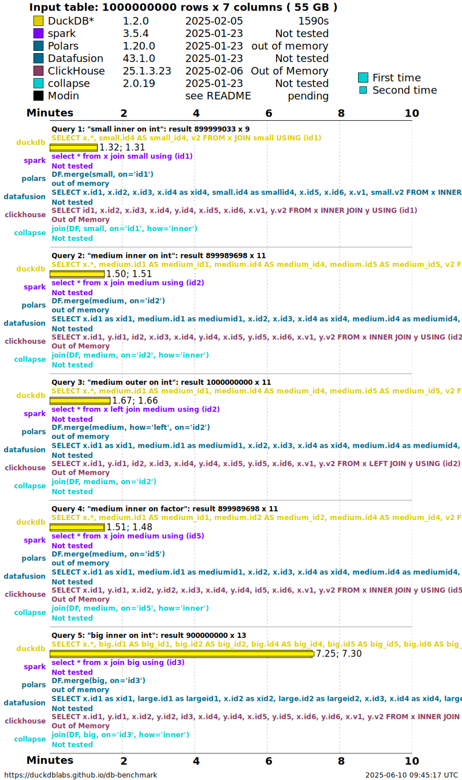Click "select * from x join medium using (id2)"
The height and width of the screenshot is (780, 462).
point(128,283)
